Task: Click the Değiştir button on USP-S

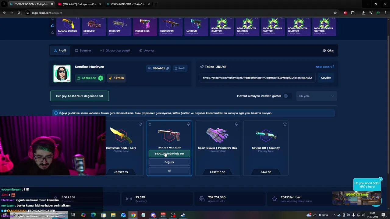Action: coord(169,162)
